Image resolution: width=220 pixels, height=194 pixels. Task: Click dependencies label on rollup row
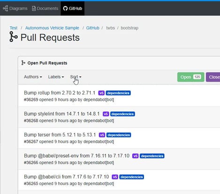point(118,93)
